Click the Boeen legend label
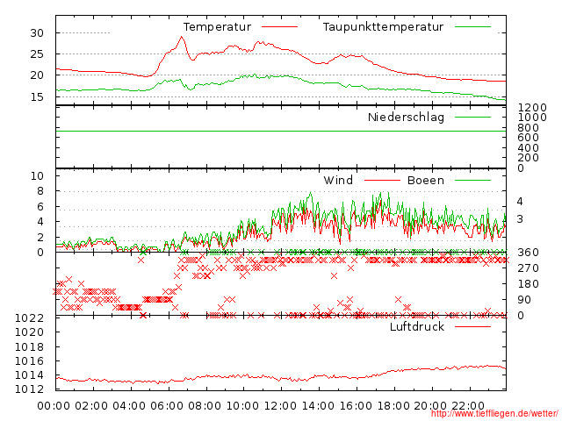 coord(425,181)
